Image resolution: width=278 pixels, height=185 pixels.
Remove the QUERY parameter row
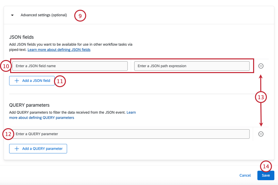tap(261, 134)
